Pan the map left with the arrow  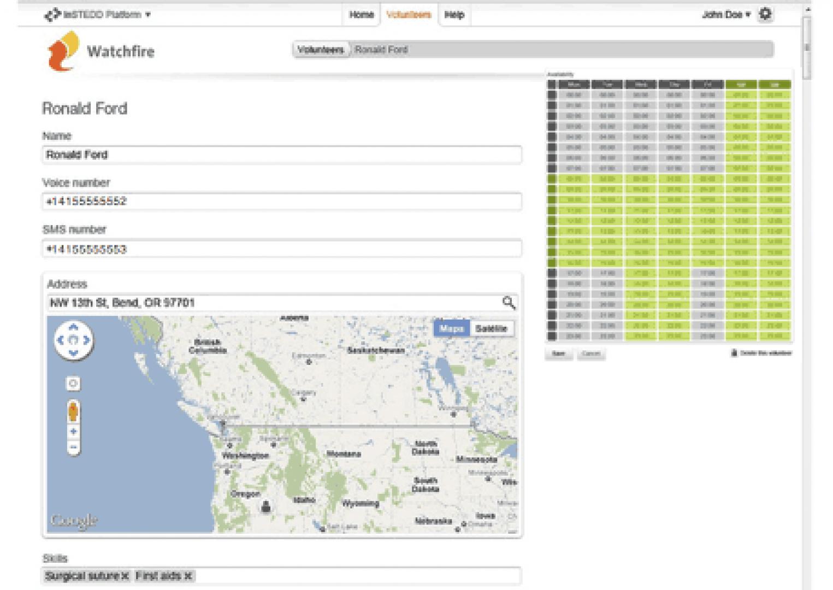click(x=61, y=340)
